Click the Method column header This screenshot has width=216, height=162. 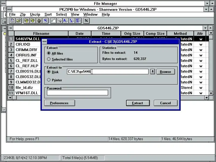[180, 33]
